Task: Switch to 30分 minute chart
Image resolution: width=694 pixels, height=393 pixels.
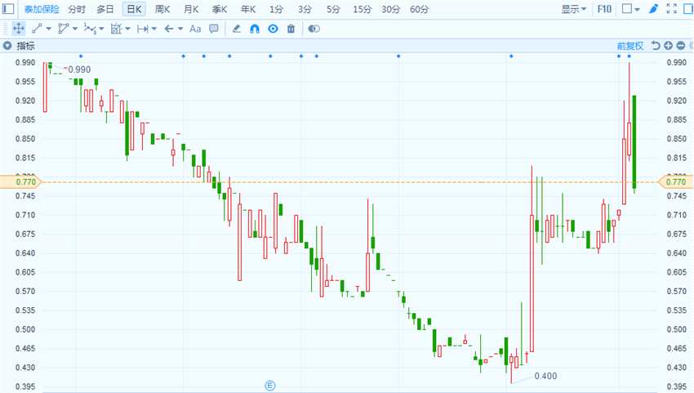Action: point(391,9)
